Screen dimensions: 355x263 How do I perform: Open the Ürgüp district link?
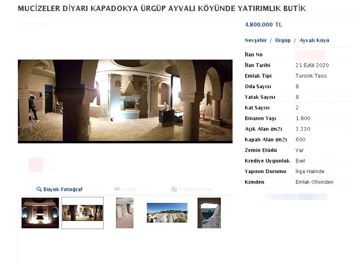click(x=283, y=41)
